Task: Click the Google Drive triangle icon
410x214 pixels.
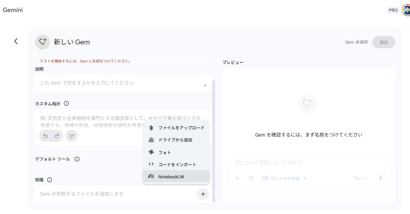Action: tap(151, 140)
